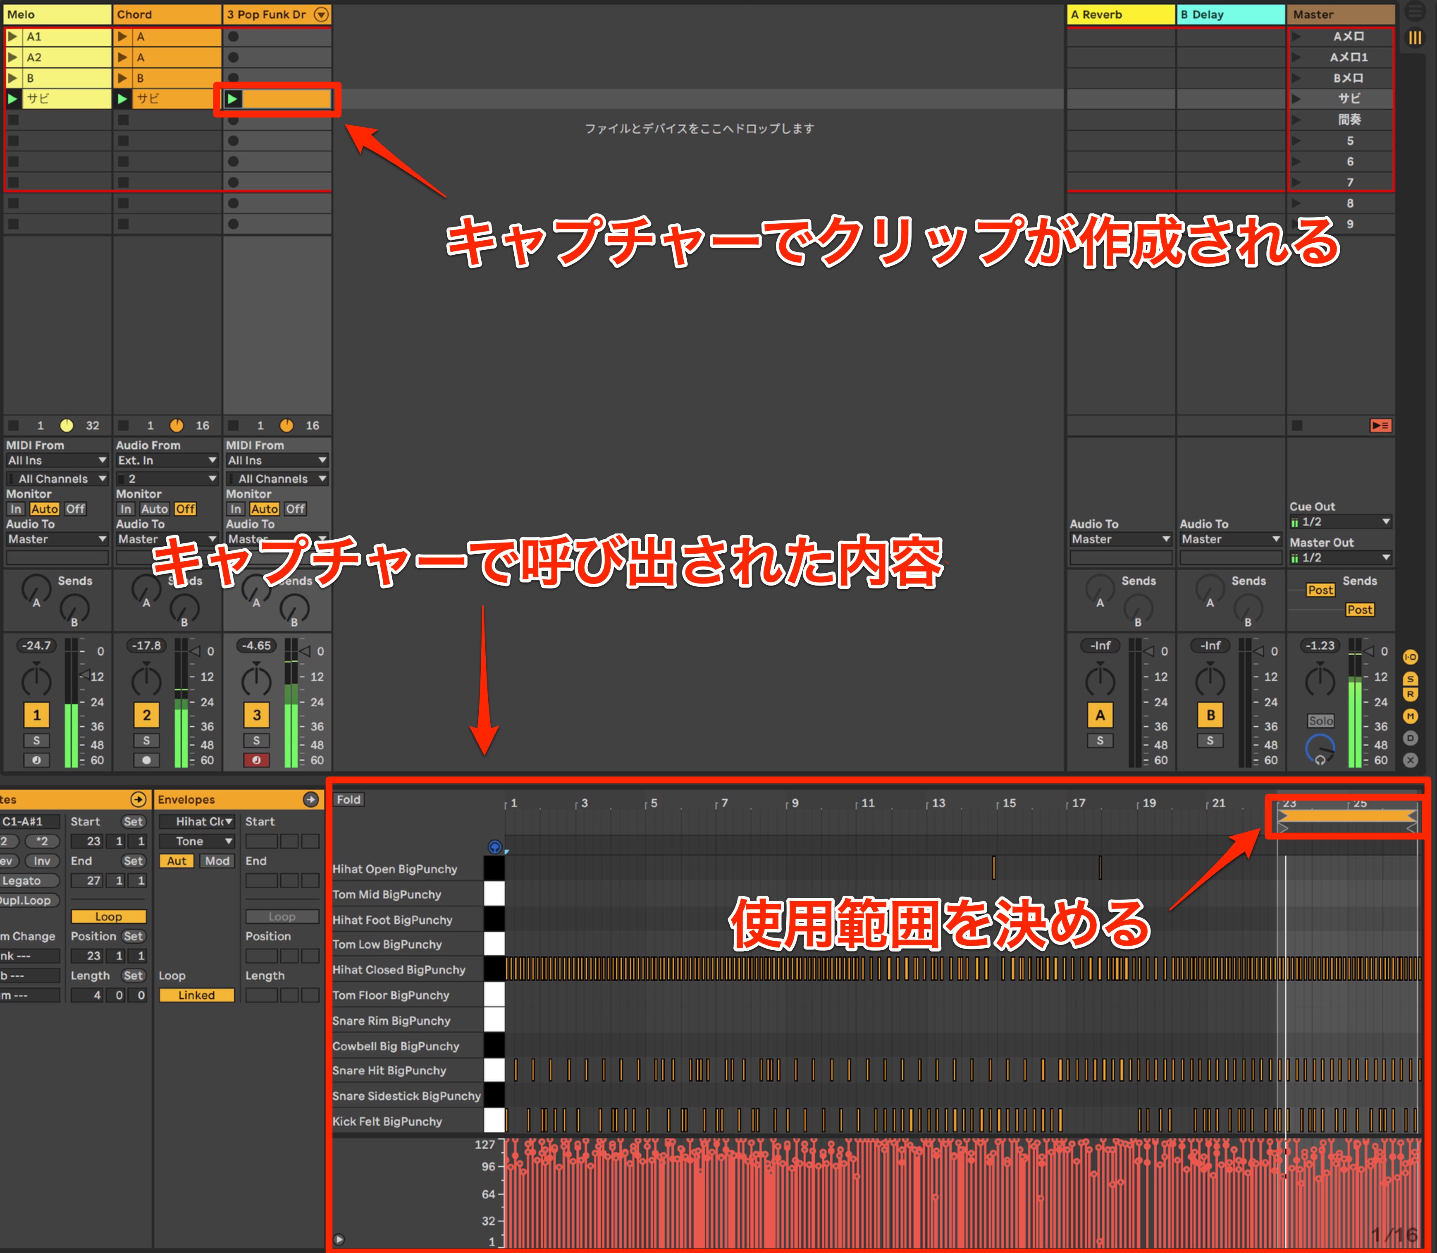
Task: Select the A Reverb track header
Action: point(1120,14)
